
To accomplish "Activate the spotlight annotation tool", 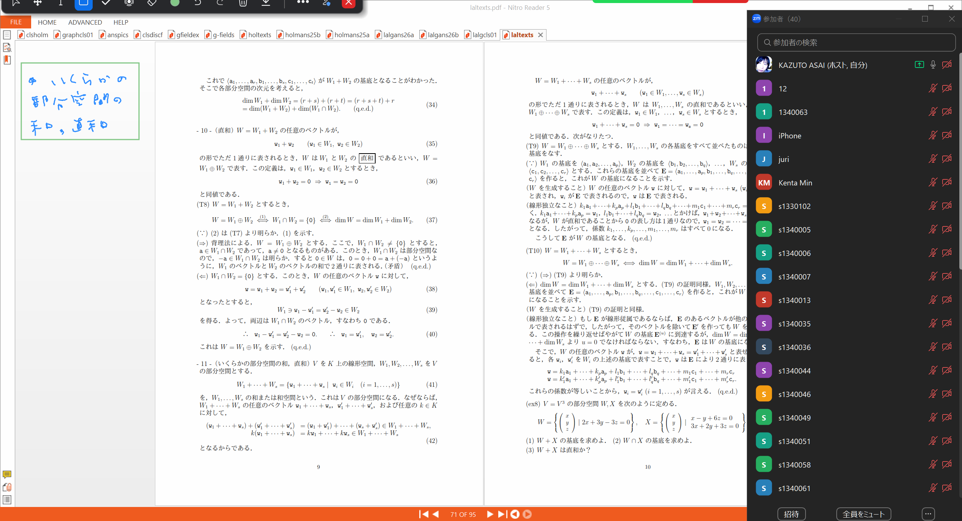I will 129,3.
